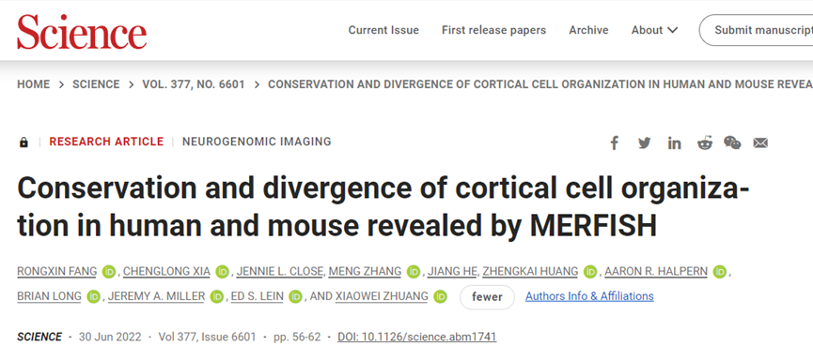Share the article on Twitter
The height and width of the screenshot is (346, 813).
(645, 143)
